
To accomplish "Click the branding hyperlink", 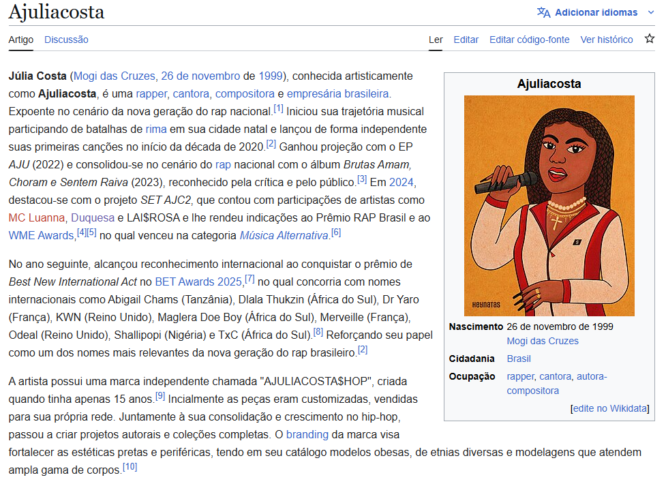I will click(x=307, y=434).
